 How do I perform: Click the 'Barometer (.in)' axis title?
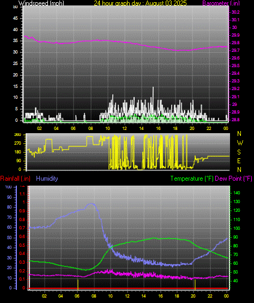(x=221, y=3)
